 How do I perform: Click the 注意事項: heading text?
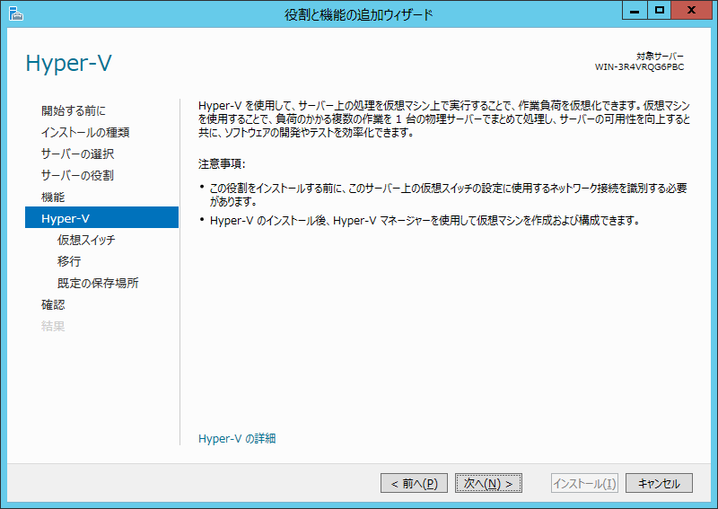222,164
